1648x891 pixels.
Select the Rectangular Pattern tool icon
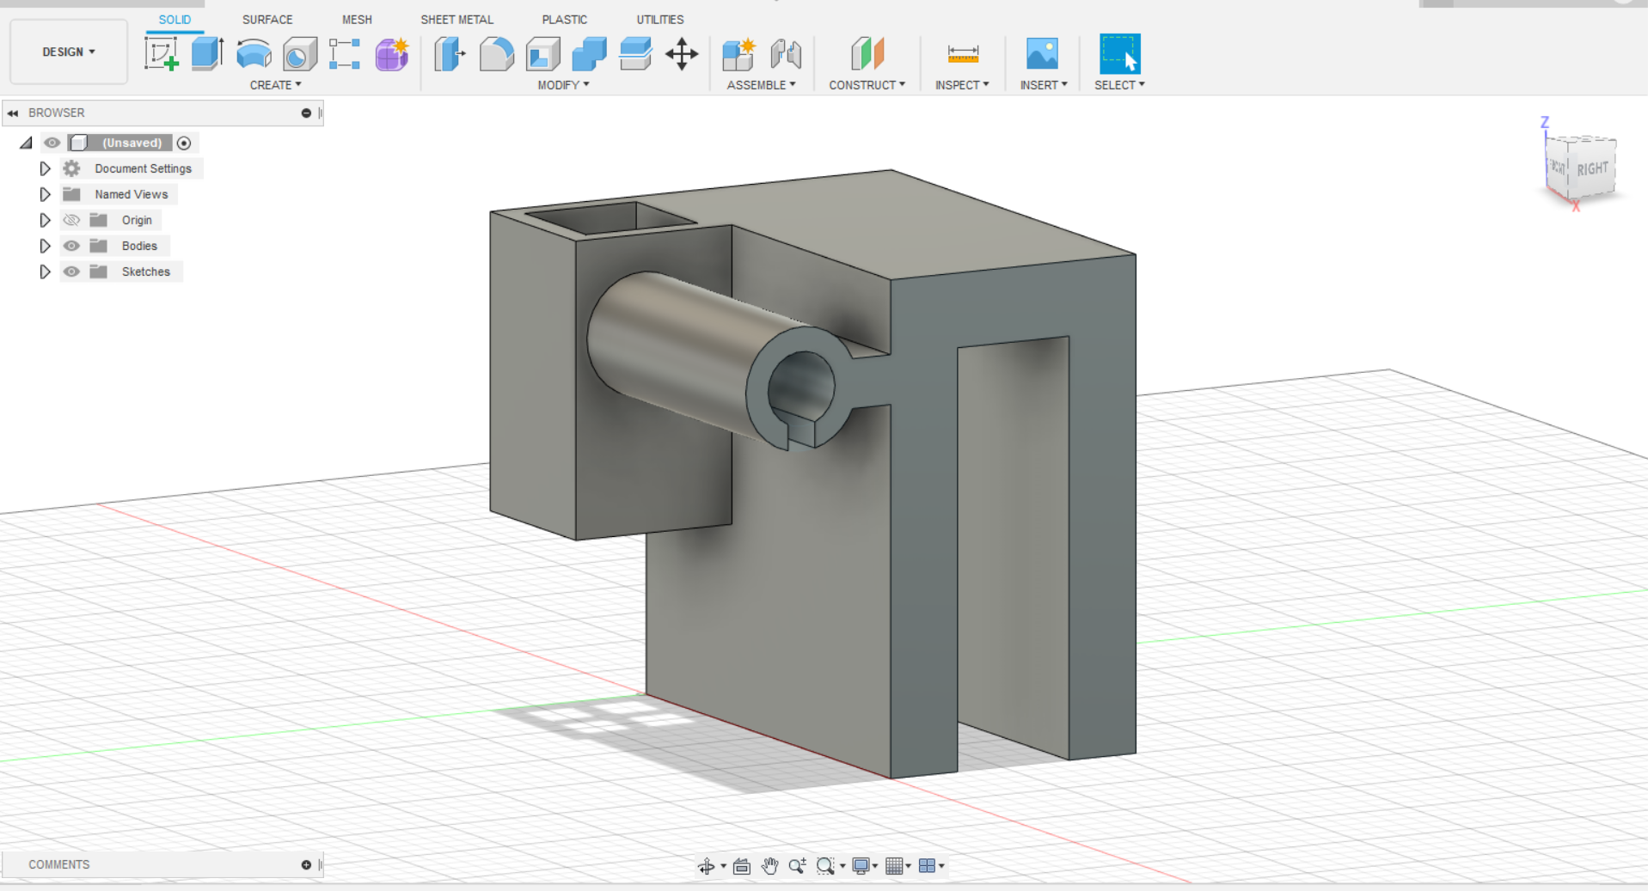tap(345, 54)
